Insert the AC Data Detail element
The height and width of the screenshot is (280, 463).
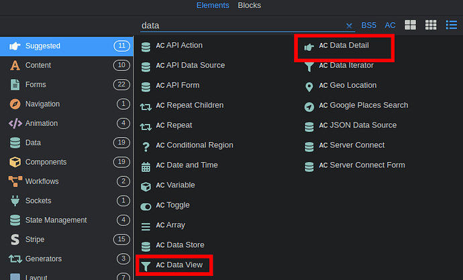(344, 46)
